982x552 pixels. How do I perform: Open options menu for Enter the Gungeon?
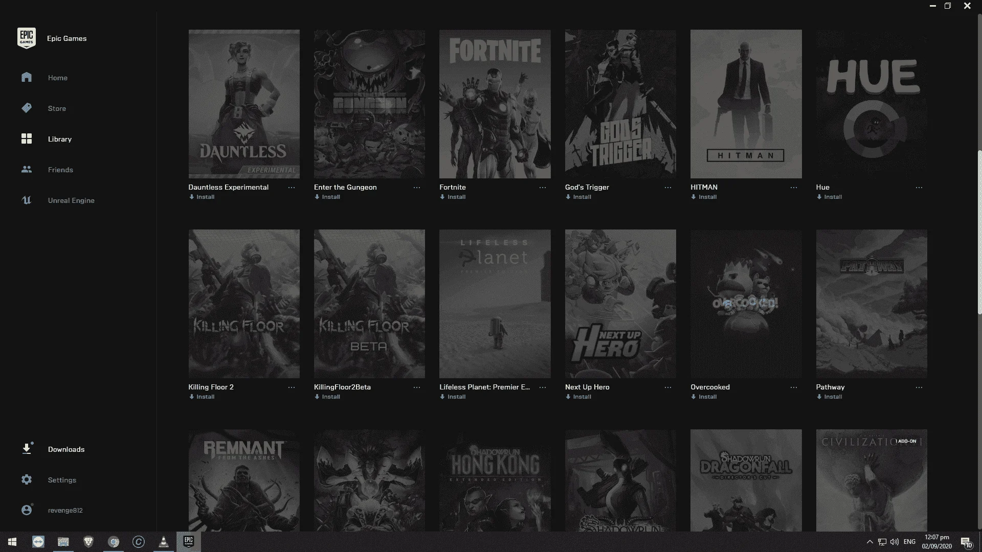click(417, 188)
